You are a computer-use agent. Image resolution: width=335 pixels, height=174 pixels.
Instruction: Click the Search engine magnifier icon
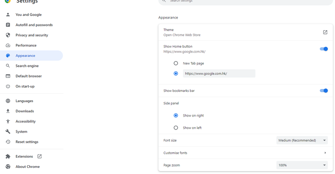point(8,66)
